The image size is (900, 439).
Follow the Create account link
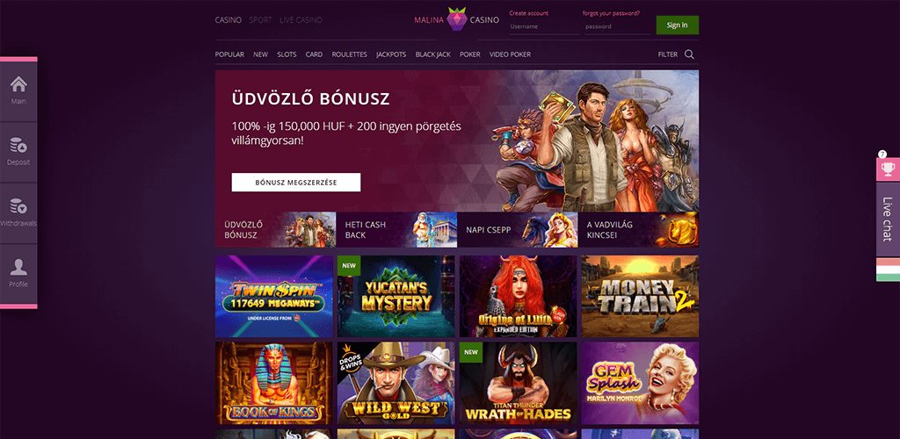coord(528,12)
